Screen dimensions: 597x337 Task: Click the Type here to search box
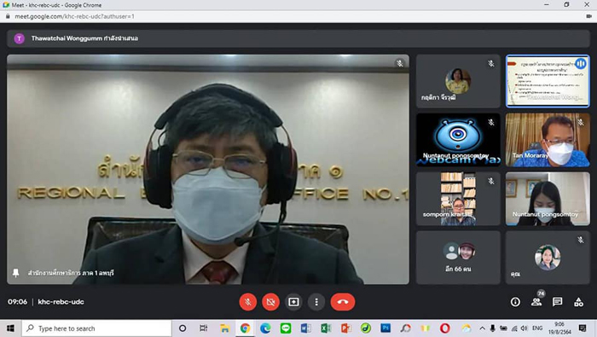tap(96, 328)
